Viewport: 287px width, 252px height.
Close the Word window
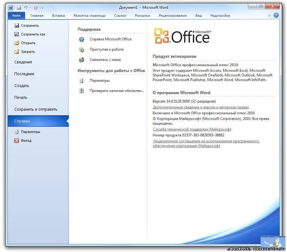point(272,7)
